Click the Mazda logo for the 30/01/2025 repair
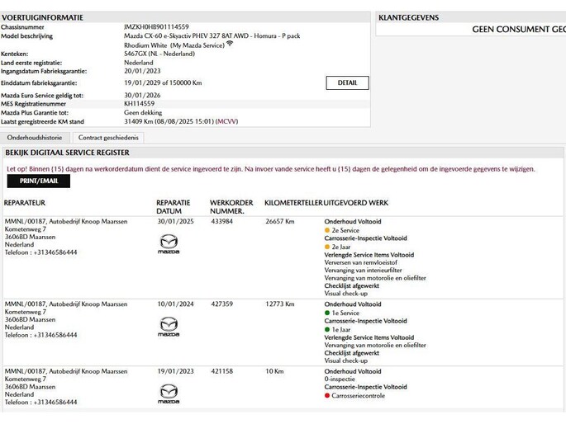 pyautogui.click(x=168, y=243)
